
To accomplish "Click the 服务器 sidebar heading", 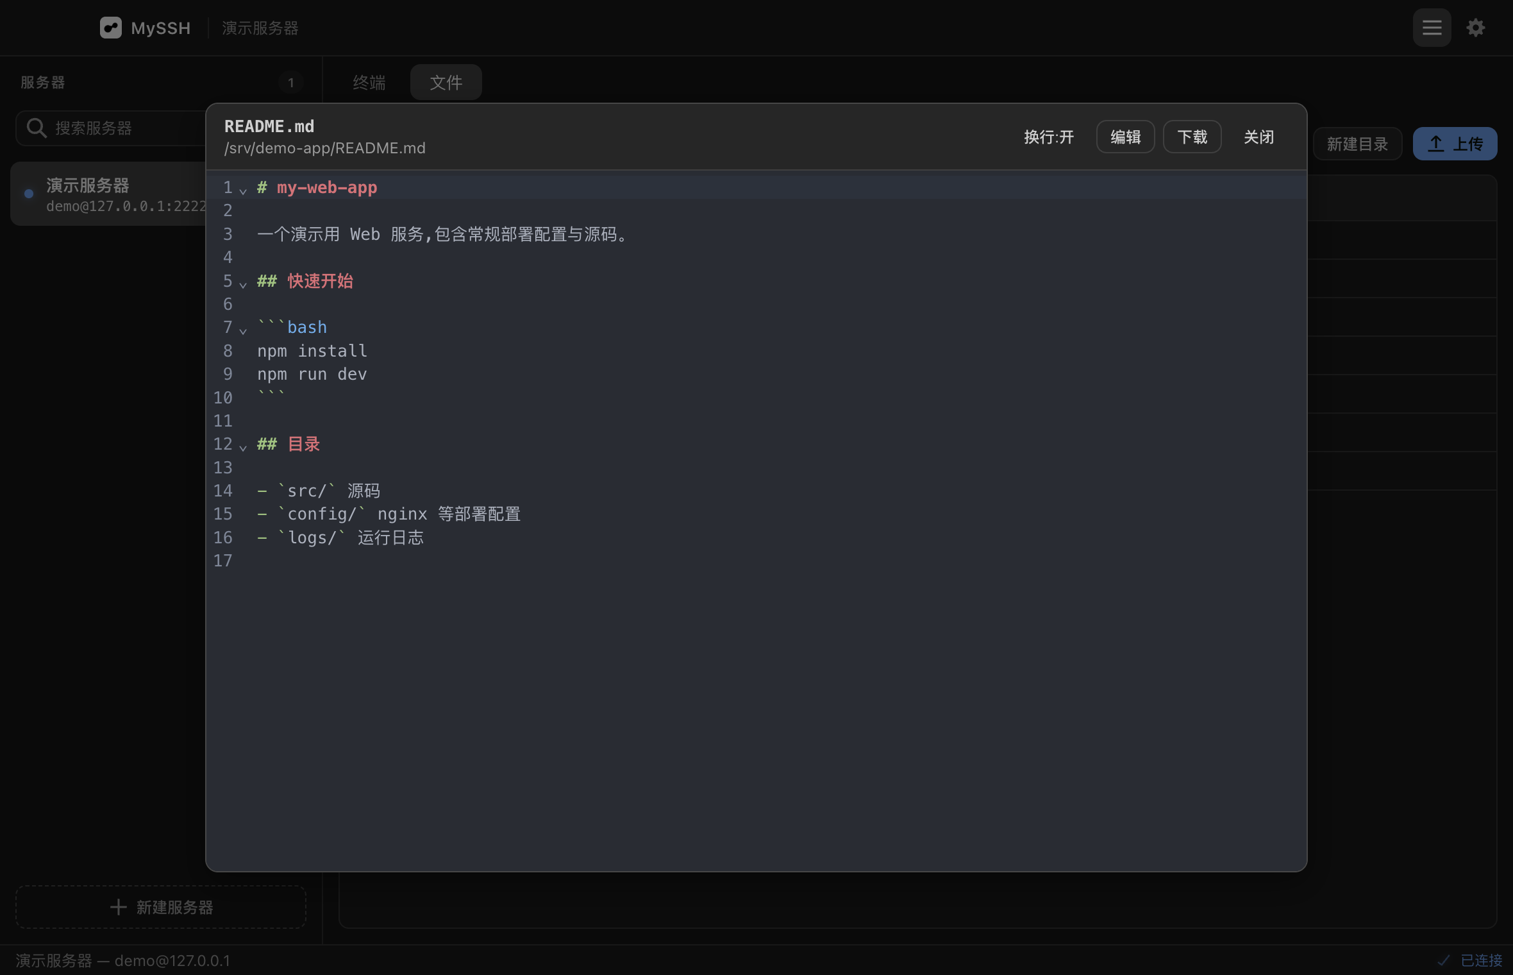I will coord(43,82).
